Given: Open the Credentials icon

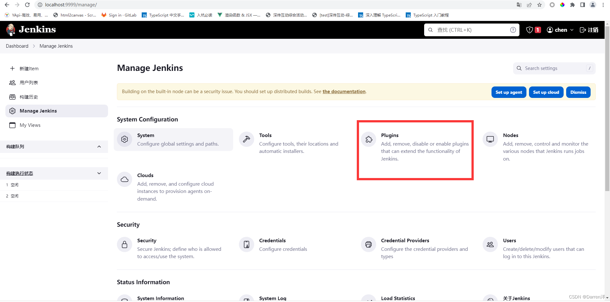Looking at the screenshot, I should click(247, 244).
